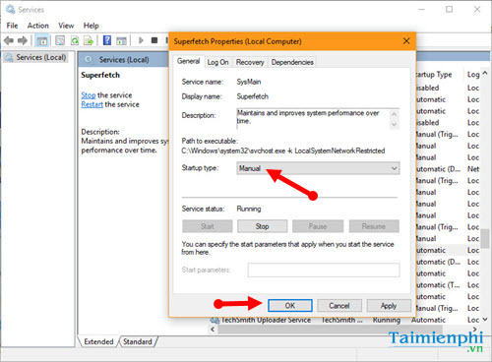Click the Superfetch display name value
This screenshot has height=362, width=492.
pyautogui.click(x=253, y=96)
